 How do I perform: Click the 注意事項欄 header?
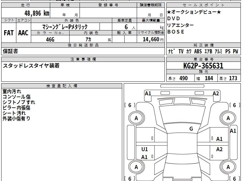point(83,59)
